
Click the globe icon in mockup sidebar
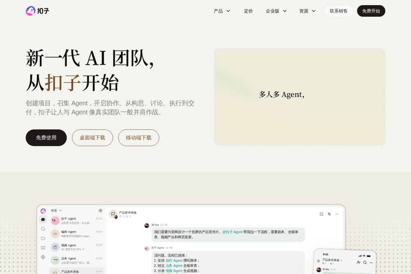43,257
